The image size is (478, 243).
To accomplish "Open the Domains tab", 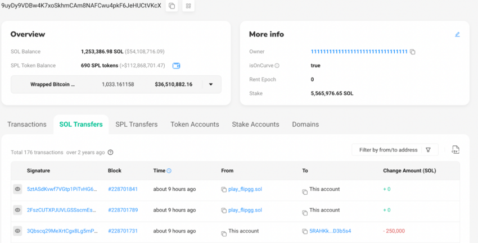I will point(305,125).
